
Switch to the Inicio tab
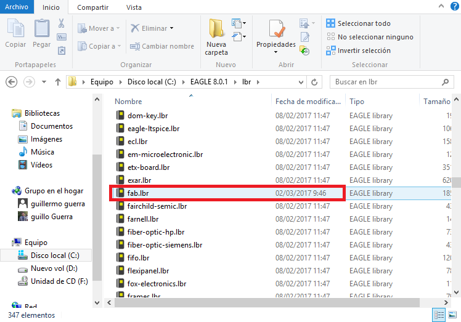(51, 7)
